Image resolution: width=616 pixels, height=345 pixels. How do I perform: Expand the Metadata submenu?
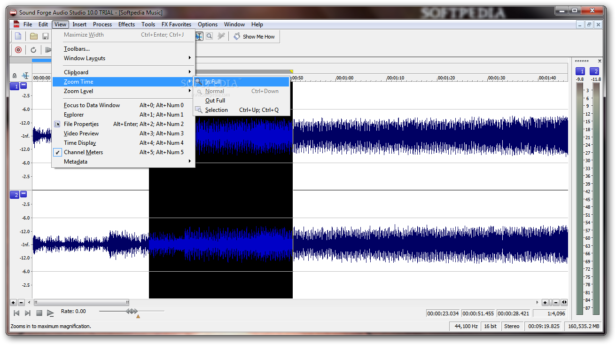tap(123, 162)
